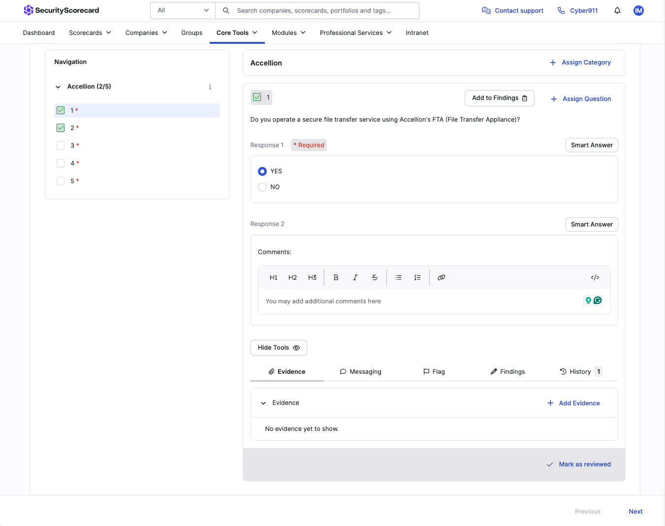Image resolution: width=665 pixels, height=526 pixels.
Task: Click Add to Findings button
Action: tap(500, 98)
